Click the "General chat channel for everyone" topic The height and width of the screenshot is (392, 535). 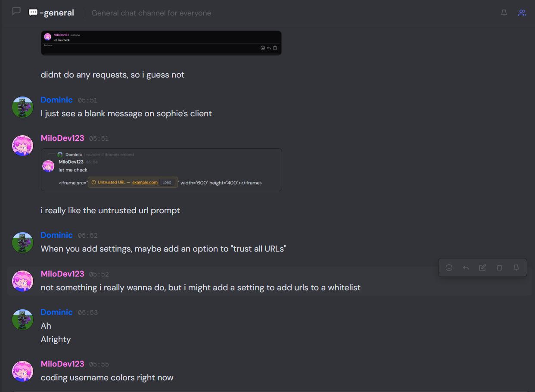151,13
